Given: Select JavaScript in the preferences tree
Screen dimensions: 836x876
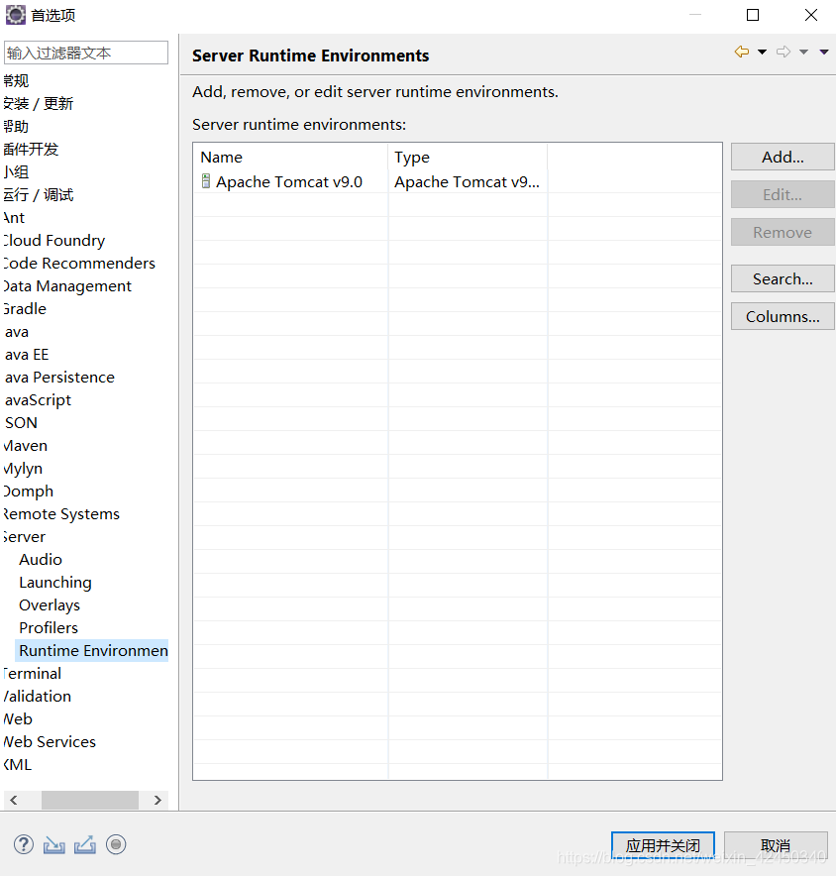Looking at the screenshot, I should (38, 400).
